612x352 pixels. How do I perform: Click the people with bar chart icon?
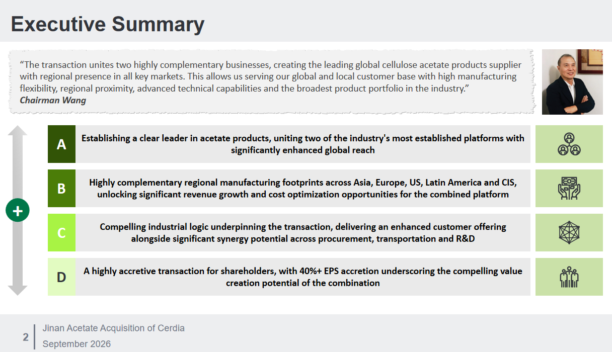(569, 277)
